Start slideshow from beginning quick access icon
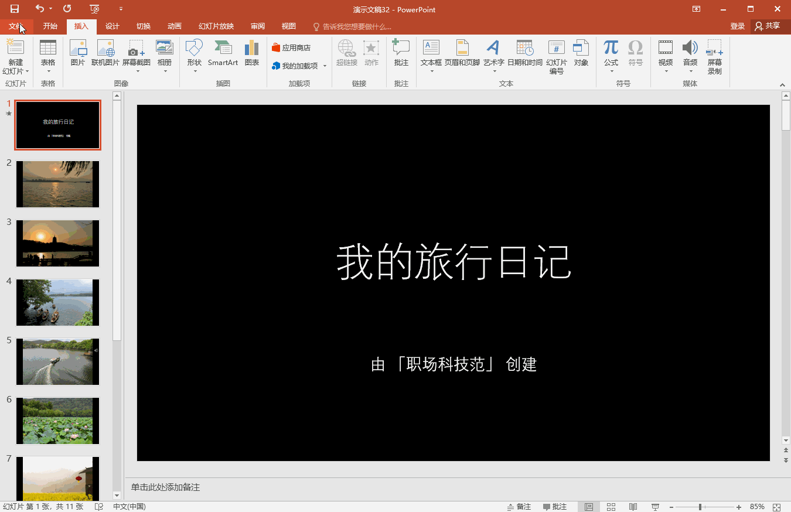This screenshot has width=791, height=512. coord(95,9)
